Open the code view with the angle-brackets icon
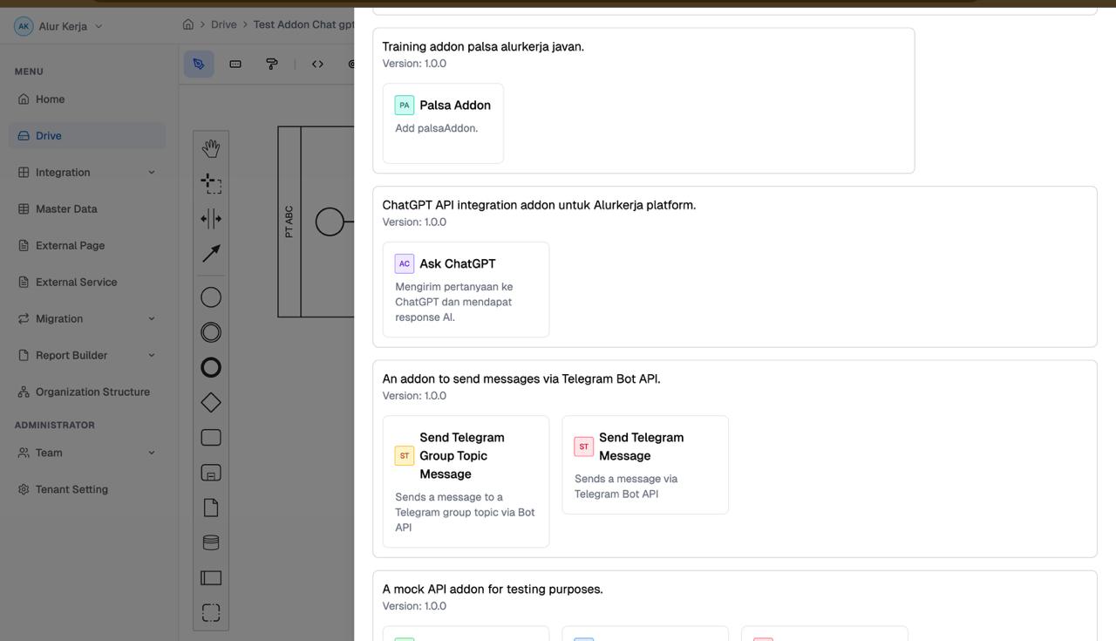Viewport: 1116px width, 641px height. click(x=316, y=63)
